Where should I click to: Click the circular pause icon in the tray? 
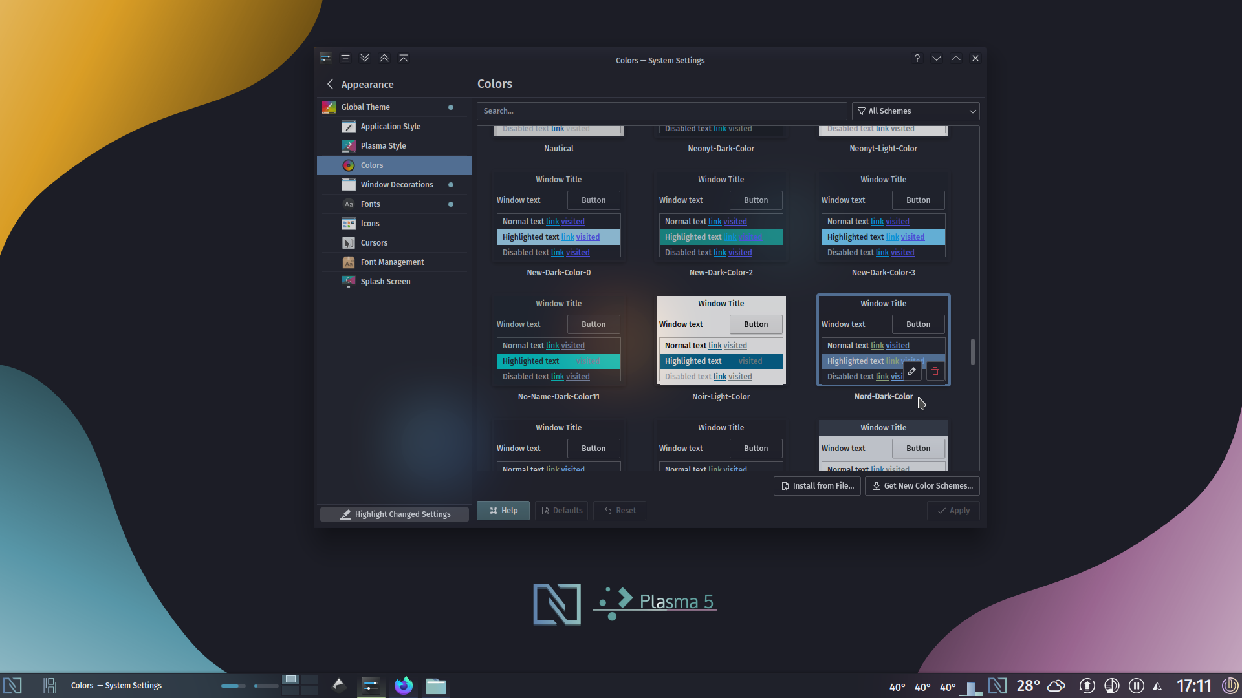(1137, 686)
